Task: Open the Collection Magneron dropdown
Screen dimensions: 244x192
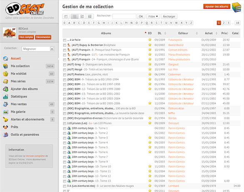Action: pyautogui.click(x=38, y=49)
